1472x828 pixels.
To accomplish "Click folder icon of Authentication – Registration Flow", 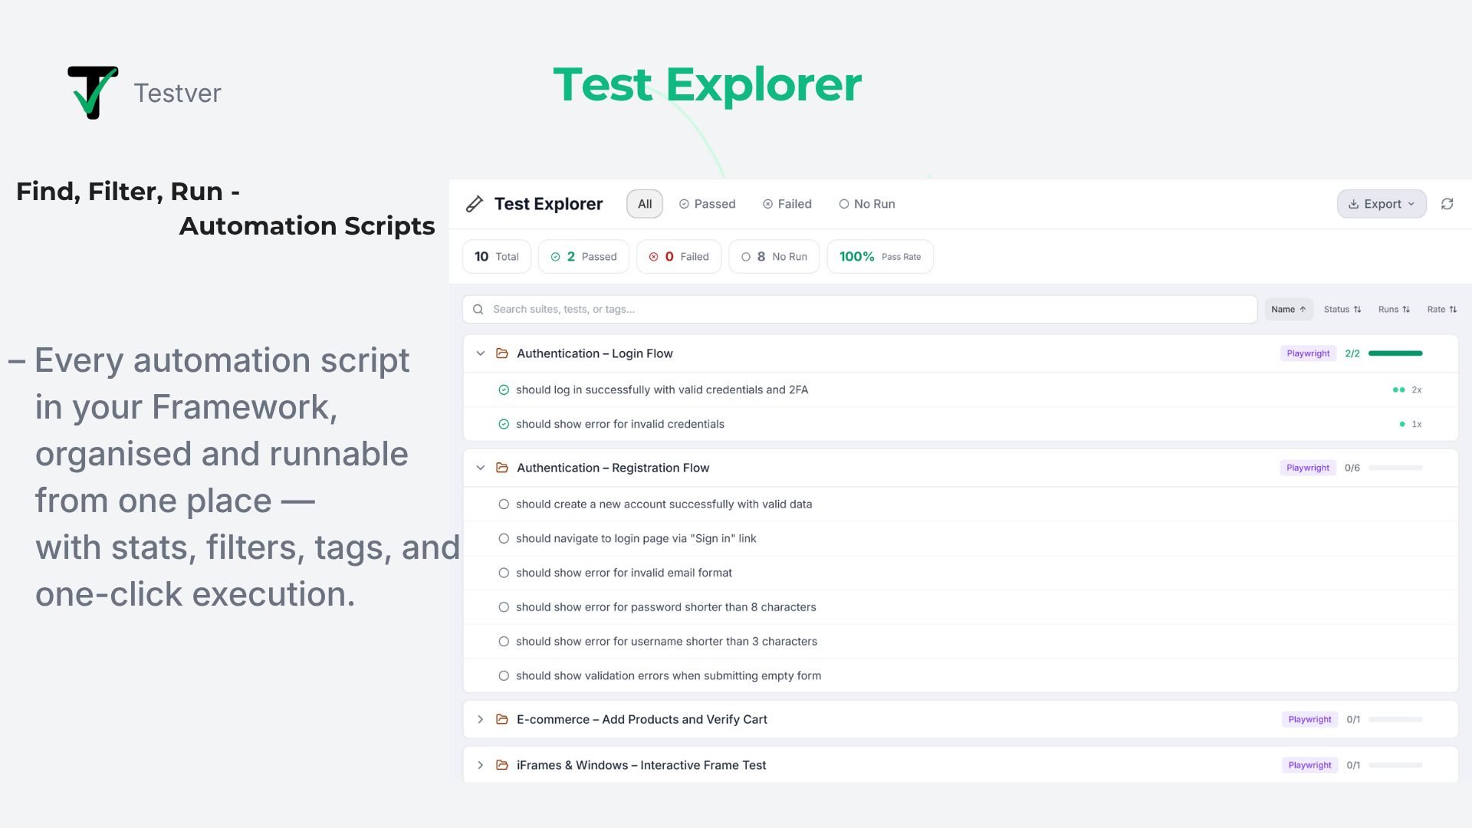I will pos(502,468).
